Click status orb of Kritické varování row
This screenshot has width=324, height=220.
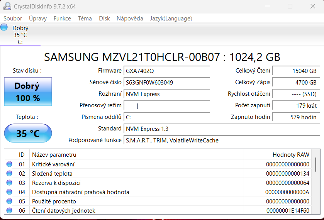coord(9,164)
